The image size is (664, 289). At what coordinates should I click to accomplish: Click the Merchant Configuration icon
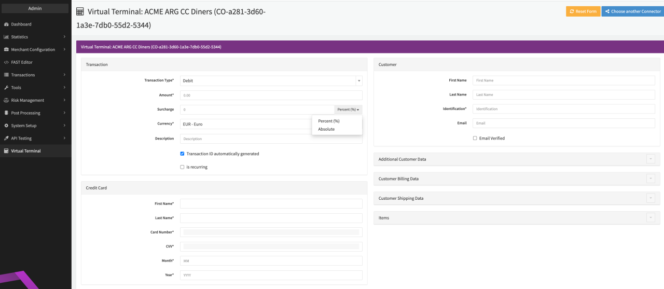click(6, 50)
